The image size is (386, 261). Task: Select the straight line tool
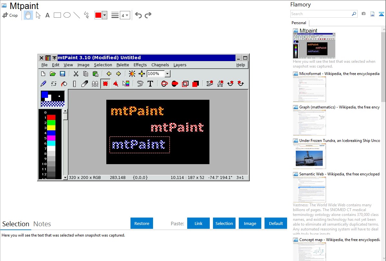tap(77, 15)
